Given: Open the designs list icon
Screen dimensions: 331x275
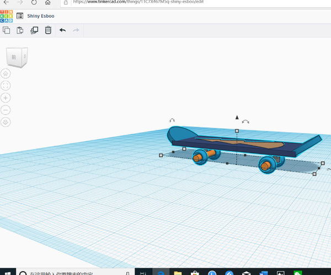Looking at the screenshot, I should coord(20,16).
